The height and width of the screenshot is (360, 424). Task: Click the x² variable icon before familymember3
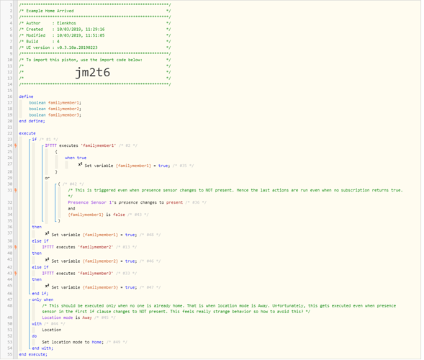pyautogui.click(x=47, y=286)
